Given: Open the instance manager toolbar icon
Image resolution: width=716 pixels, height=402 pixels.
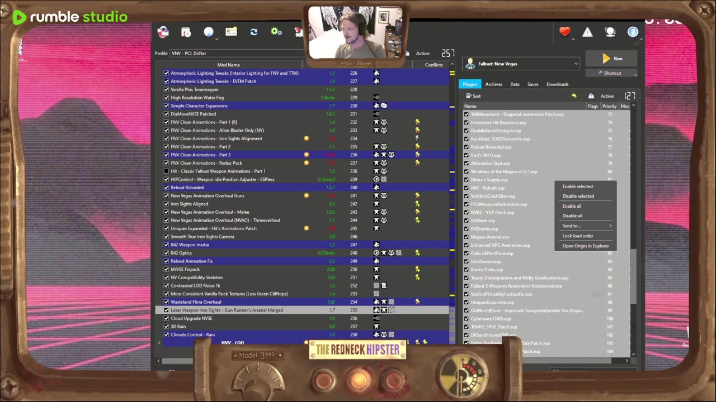Looking at the screenshot, I should [163, 32].
